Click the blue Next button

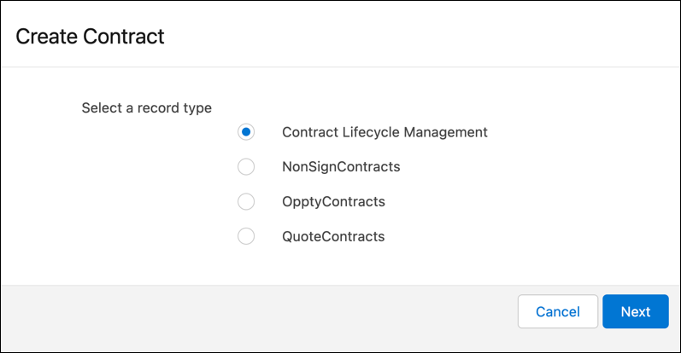coord(635,312)
